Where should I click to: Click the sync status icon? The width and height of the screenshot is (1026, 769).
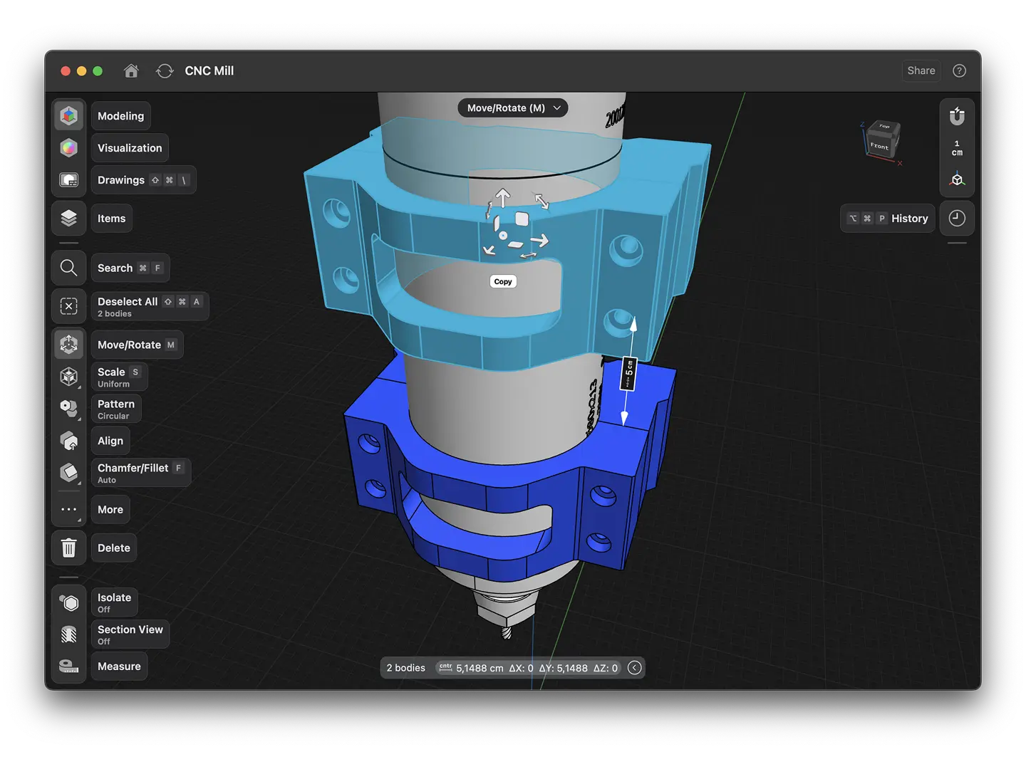tap(165, 70)
